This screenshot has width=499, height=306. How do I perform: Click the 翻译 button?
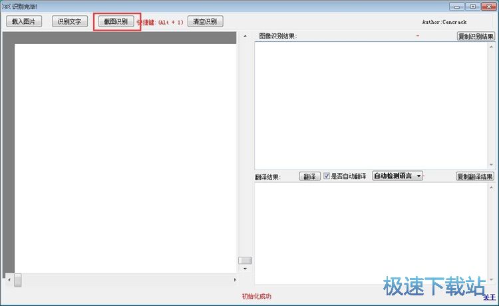[309, 176]
